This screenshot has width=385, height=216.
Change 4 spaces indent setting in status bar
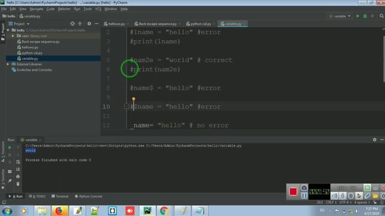[362, 203]
